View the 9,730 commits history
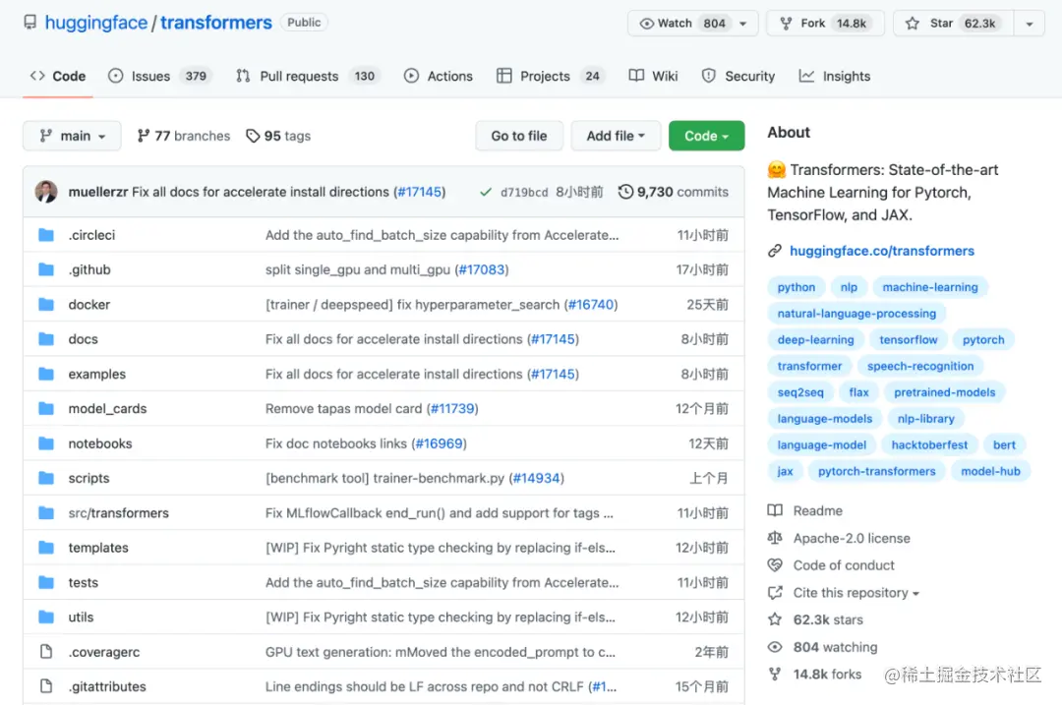Screen dimensions: 1062x705 674,193
